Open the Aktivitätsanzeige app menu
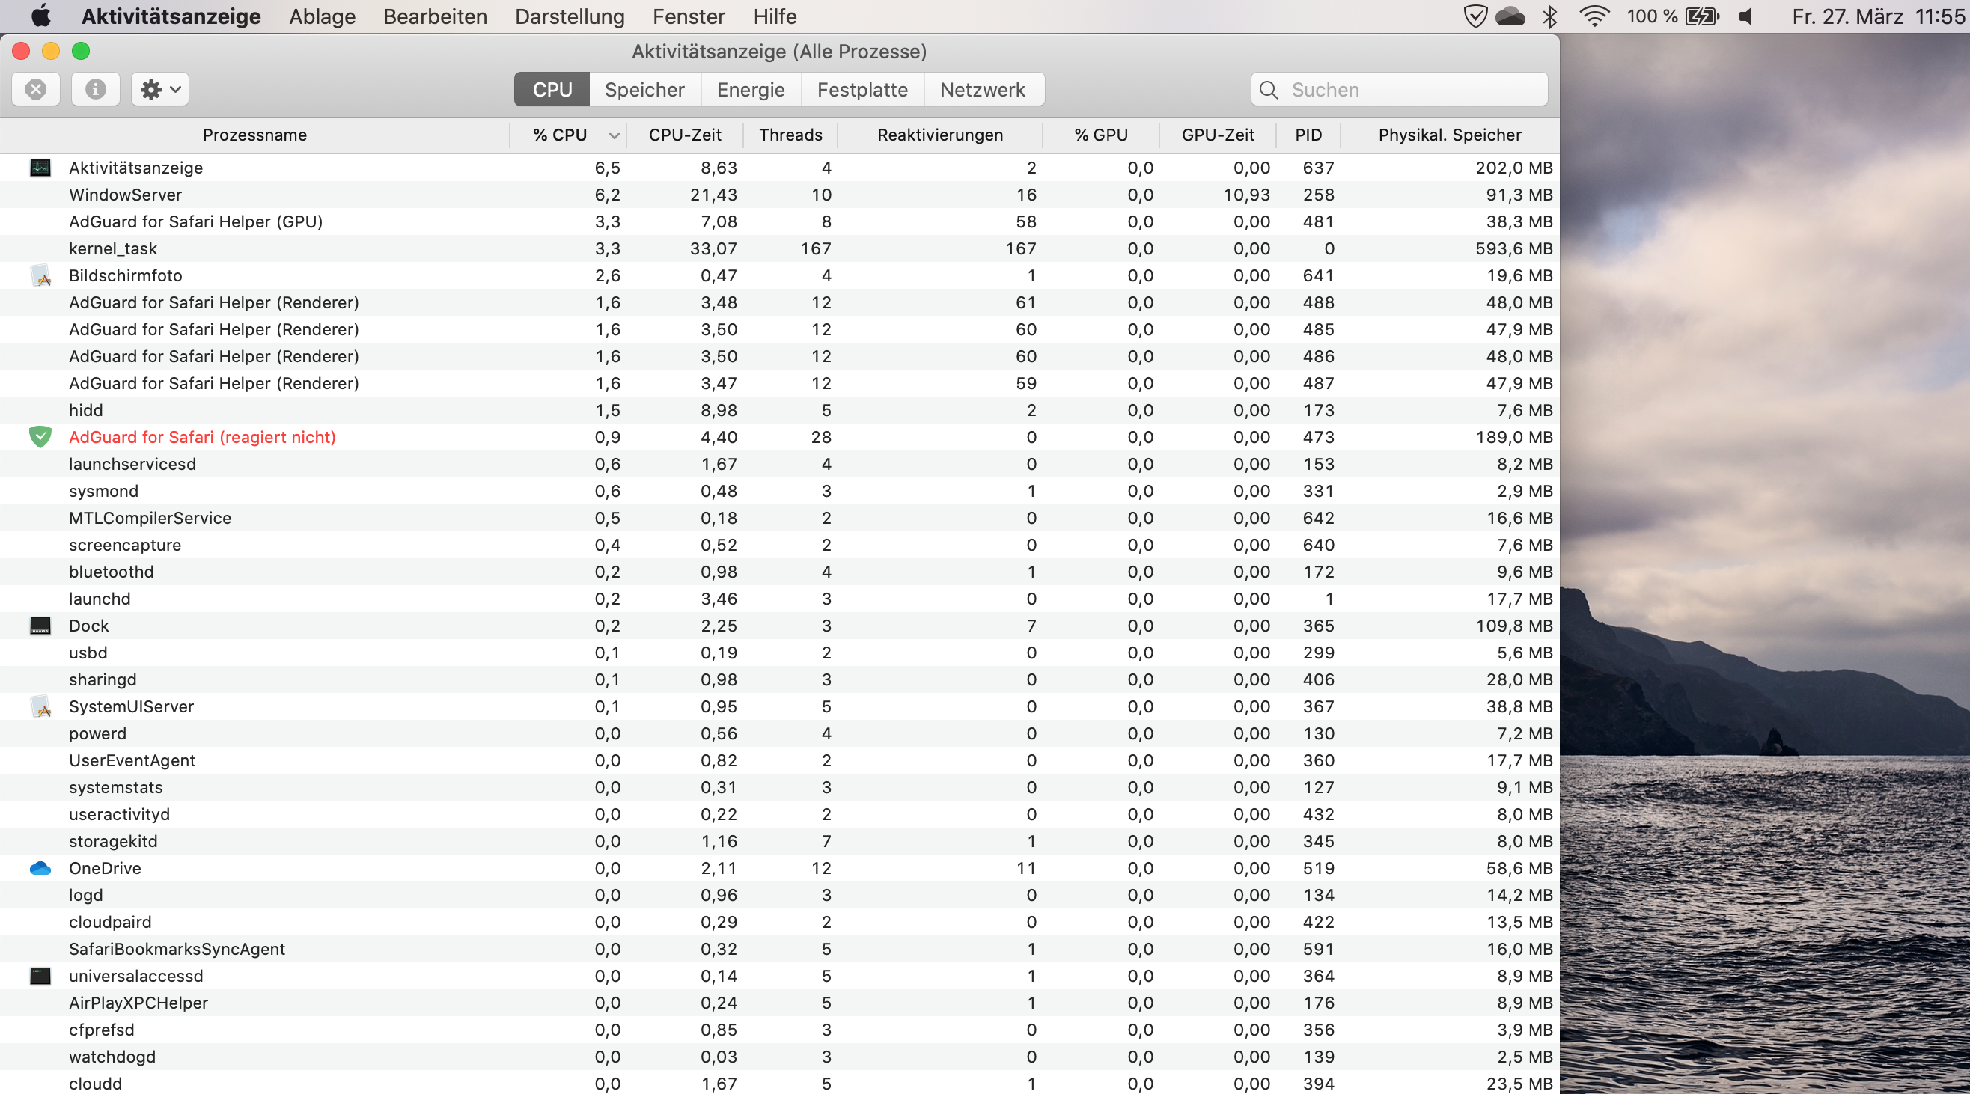This screenshot has width=1970, height=1094. [171, 16]
